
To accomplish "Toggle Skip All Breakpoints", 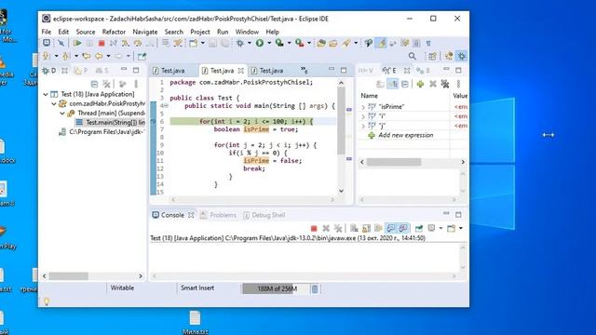I will point(61,43).
